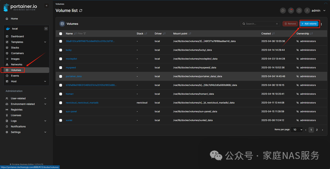Viewport: 330px width, 169px height.
Task: Open the Images page
Action: pyautogui.click(x=15, y=59)
